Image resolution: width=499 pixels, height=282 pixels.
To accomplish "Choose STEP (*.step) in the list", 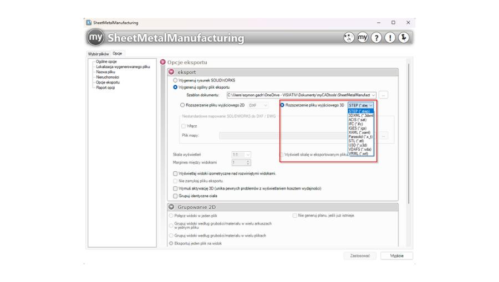I will pos(360,111).
